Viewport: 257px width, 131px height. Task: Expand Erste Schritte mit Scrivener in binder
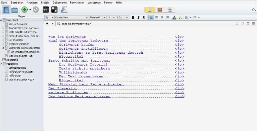pyautogui.click(x=3, y=32)
